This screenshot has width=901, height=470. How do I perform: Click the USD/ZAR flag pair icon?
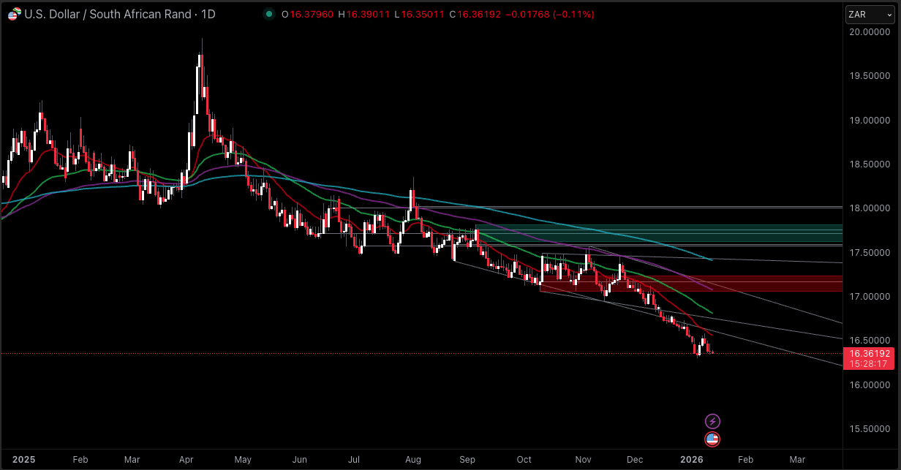(x=13, y=14)
